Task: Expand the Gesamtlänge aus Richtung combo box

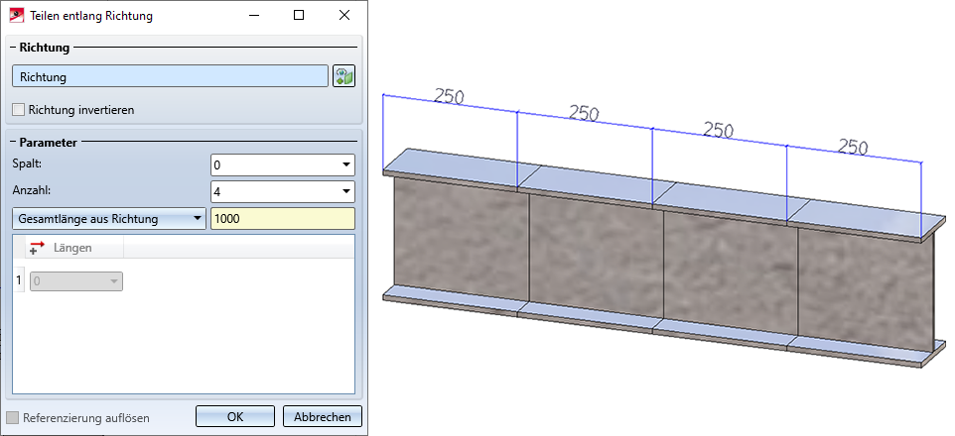Action: pos(109,219)
